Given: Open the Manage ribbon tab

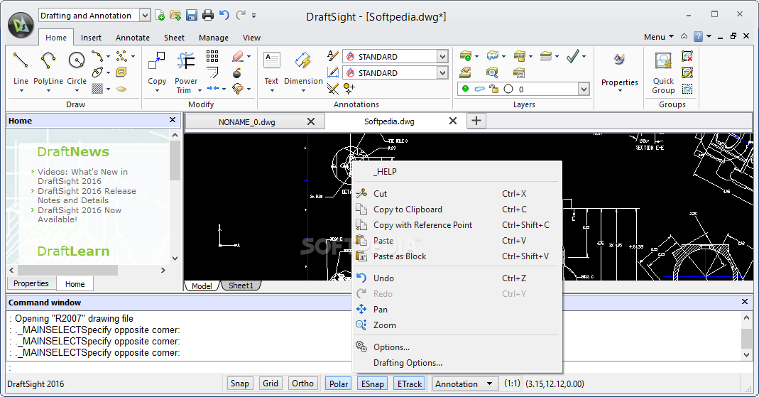Looking at the screenshot, I should click(214, 37).
